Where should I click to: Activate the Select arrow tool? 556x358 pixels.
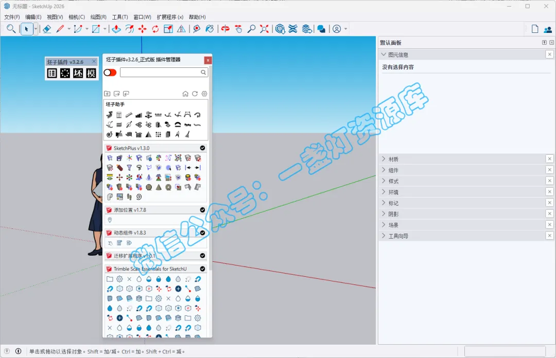(27, 29)
